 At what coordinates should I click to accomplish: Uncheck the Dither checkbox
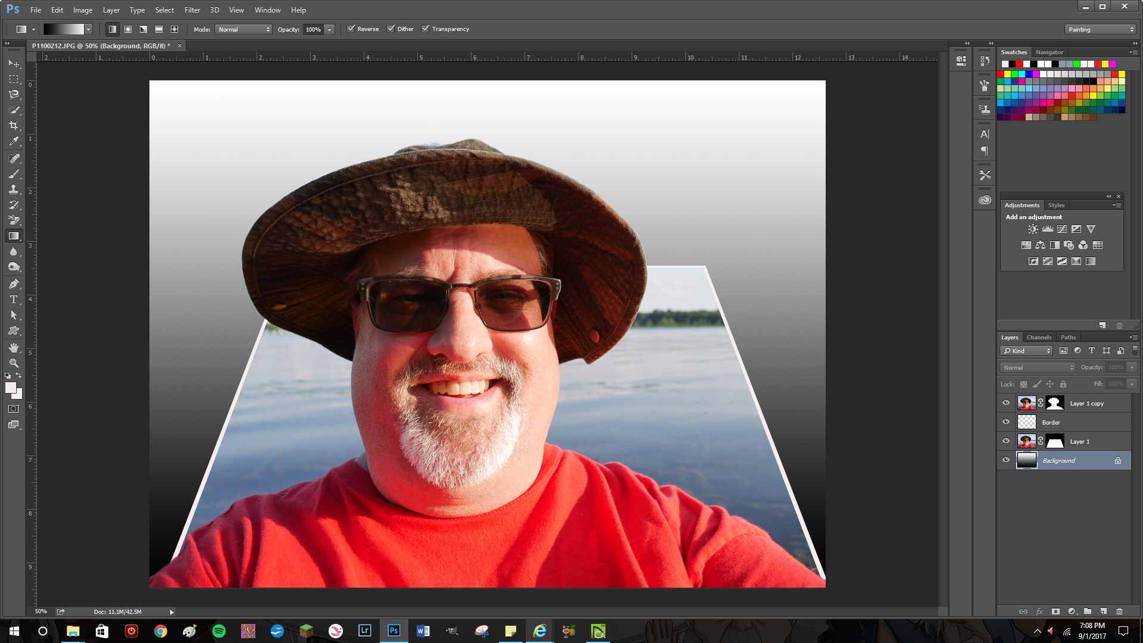(x=391, y=29)
